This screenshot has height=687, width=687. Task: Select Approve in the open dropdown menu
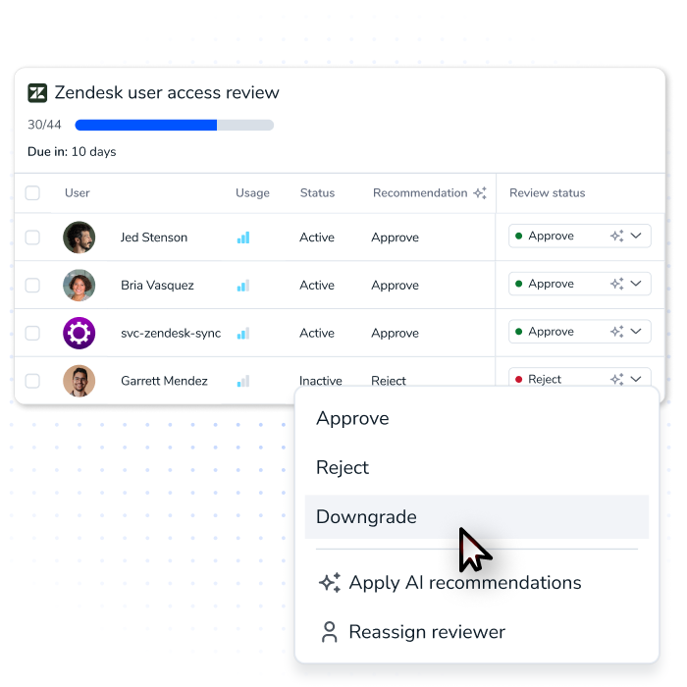pyautogui.click(x=352, y=419)
